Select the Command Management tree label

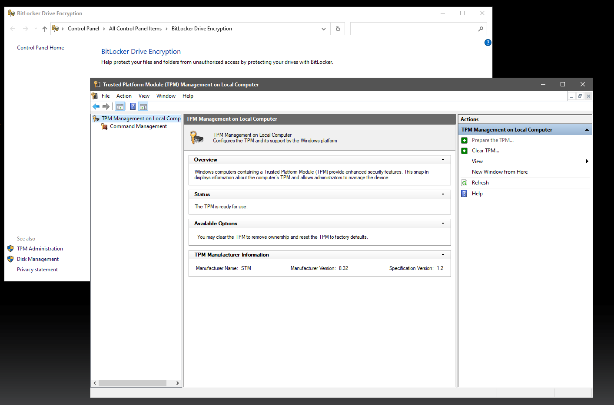(138, 126)
